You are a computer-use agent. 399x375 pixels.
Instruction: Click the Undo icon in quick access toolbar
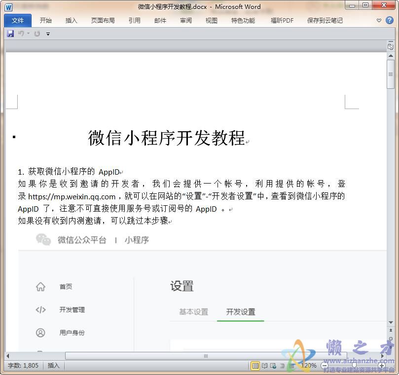21,34
